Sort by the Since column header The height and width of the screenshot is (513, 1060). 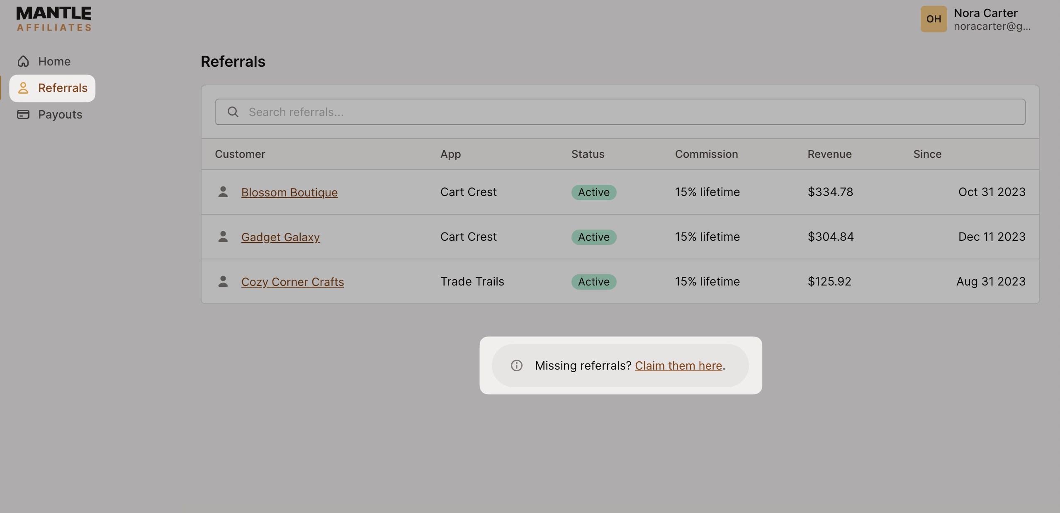tap(927, 154)
